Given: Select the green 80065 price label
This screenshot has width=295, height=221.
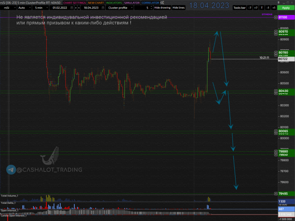Looking at the screenshot, I should tap(286, 131).
